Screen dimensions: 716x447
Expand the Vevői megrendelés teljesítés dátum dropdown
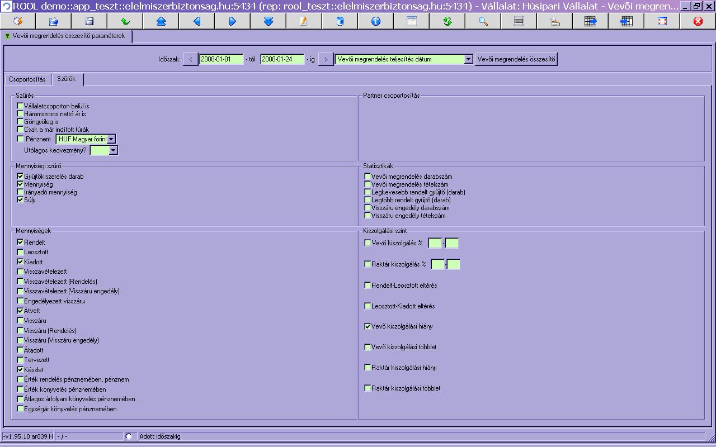tap(468, 59)
